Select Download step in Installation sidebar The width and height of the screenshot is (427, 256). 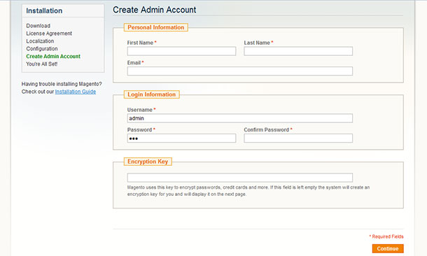(38, 26)
